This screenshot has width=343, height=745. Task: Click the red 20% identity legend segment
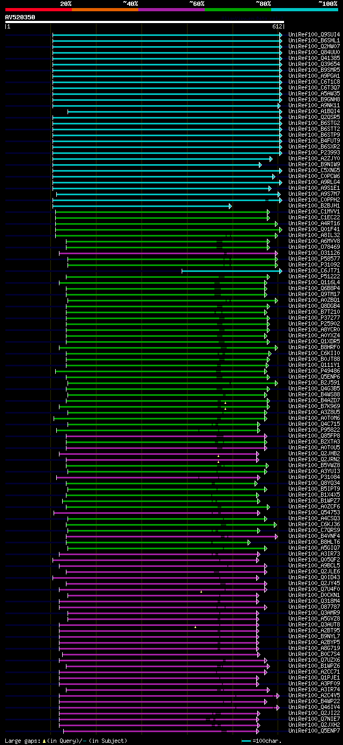click(x=38, y=10)
